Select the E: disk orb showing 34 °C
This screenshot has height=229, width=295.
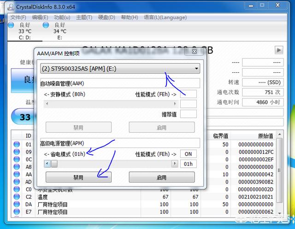[46, 25]
